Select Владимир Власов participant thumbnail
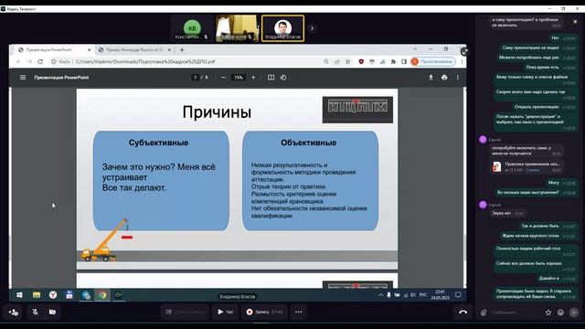This screenshot has width=585, height=329. pos(282,28)
